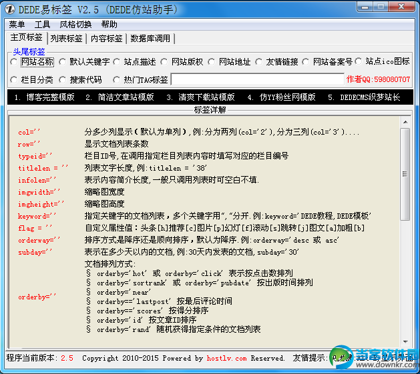
Task: Click the 作者QQ:598080707 text
Action: (378, 79)
